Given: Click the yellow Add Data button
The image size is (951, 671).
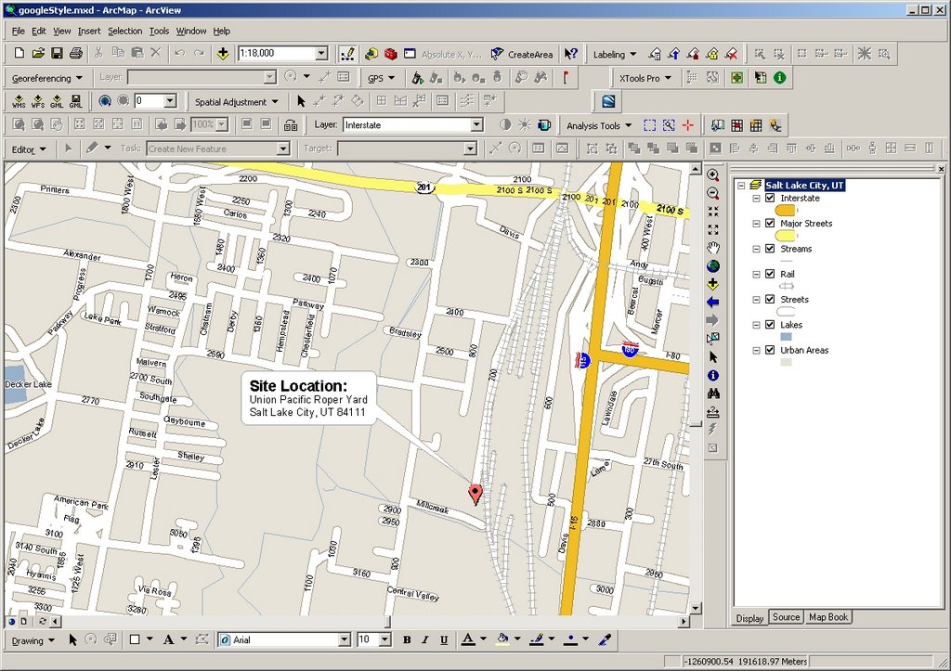Looking at the screenshot, I should tap(223, 54).
